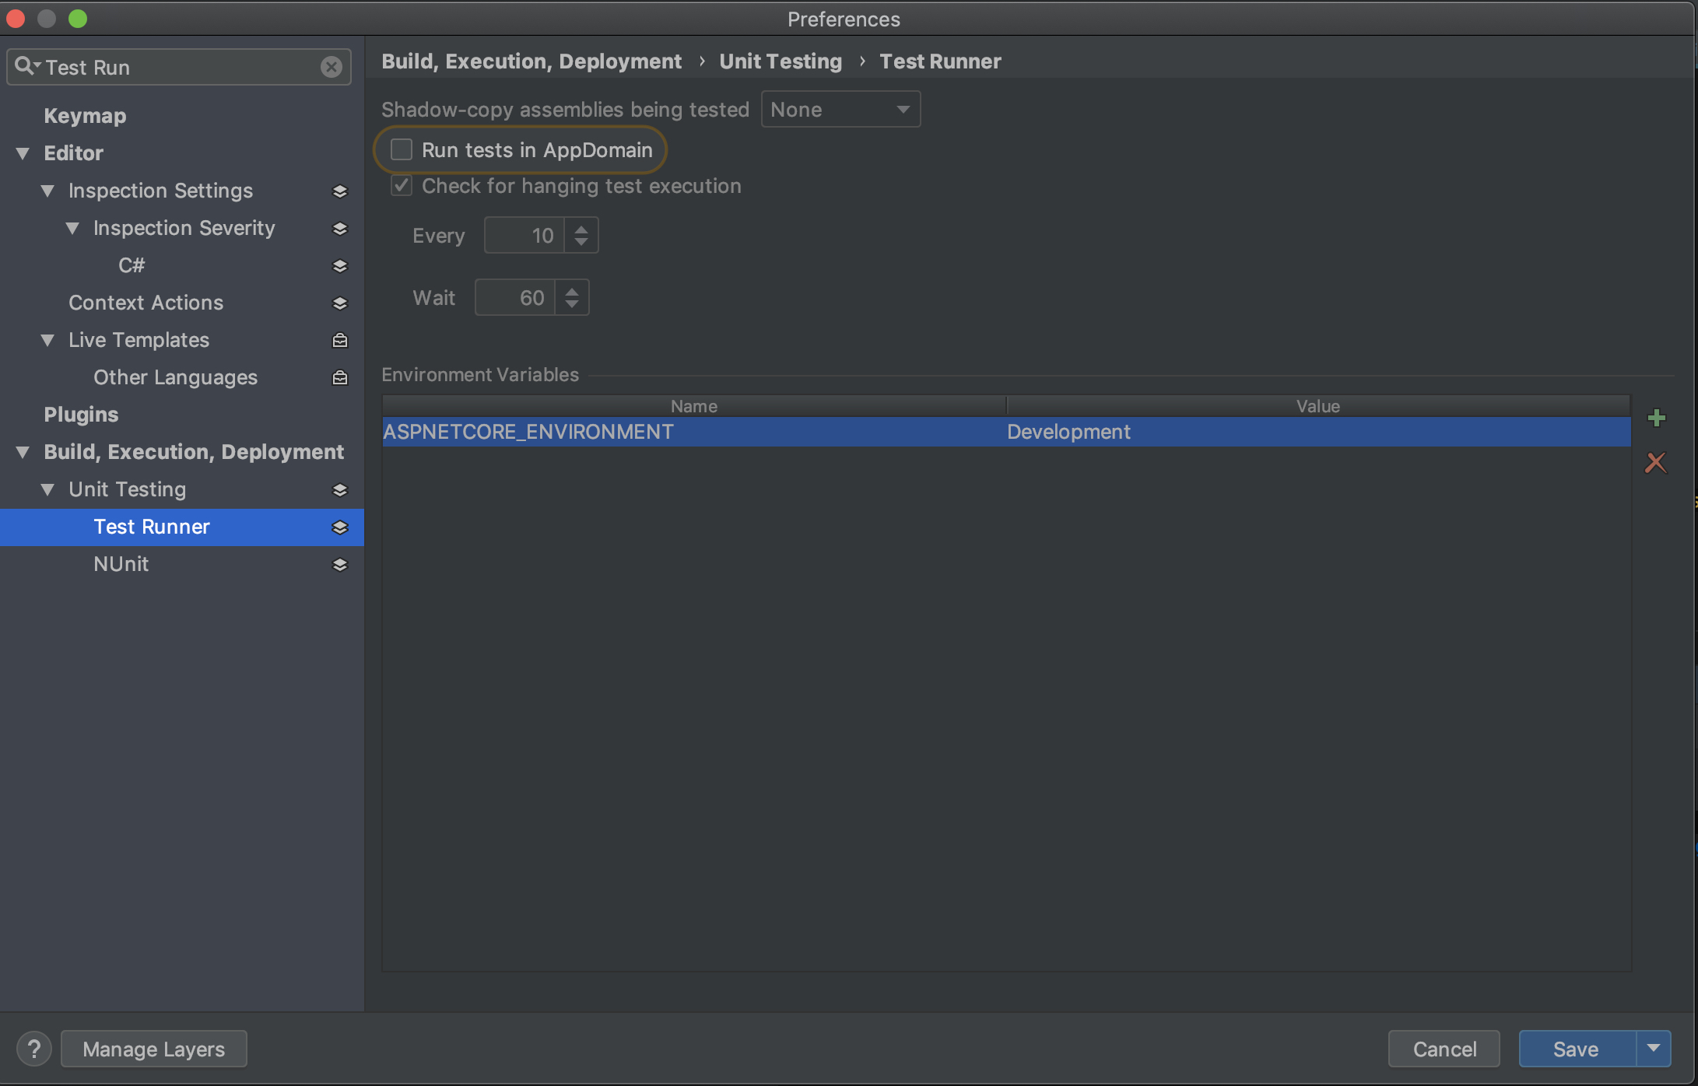Screen dimensions: 1698x1086
Task: Click layer icon next to NUnit
Action: 339,565
